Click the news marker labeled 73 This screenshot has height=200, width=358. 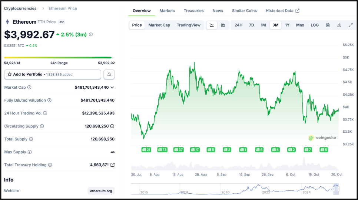click(162, 150)
